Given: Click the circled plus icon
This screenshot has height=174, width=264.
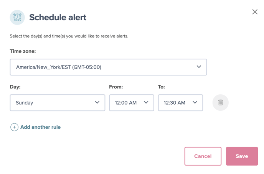Looking at the screenshot, I should click(x=14, y=127).
